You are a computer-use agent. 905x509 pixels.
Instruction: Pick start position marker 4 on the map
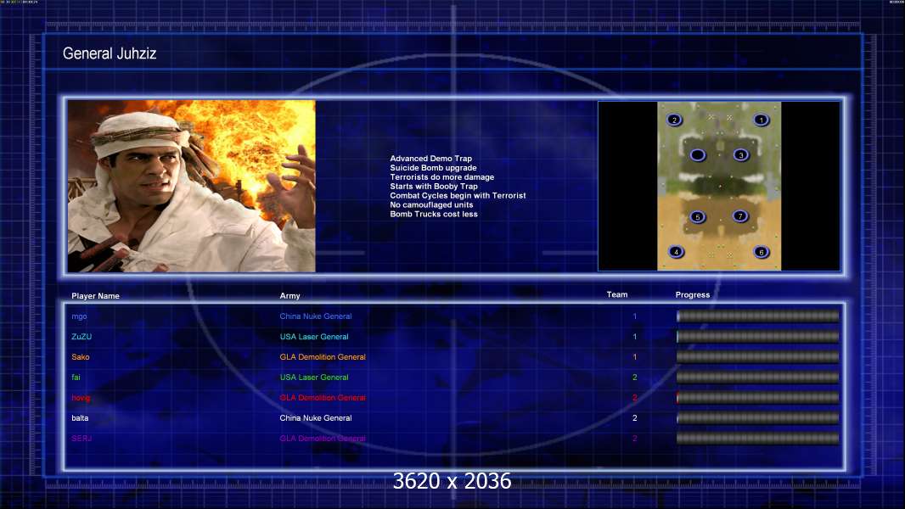(676, 252)
